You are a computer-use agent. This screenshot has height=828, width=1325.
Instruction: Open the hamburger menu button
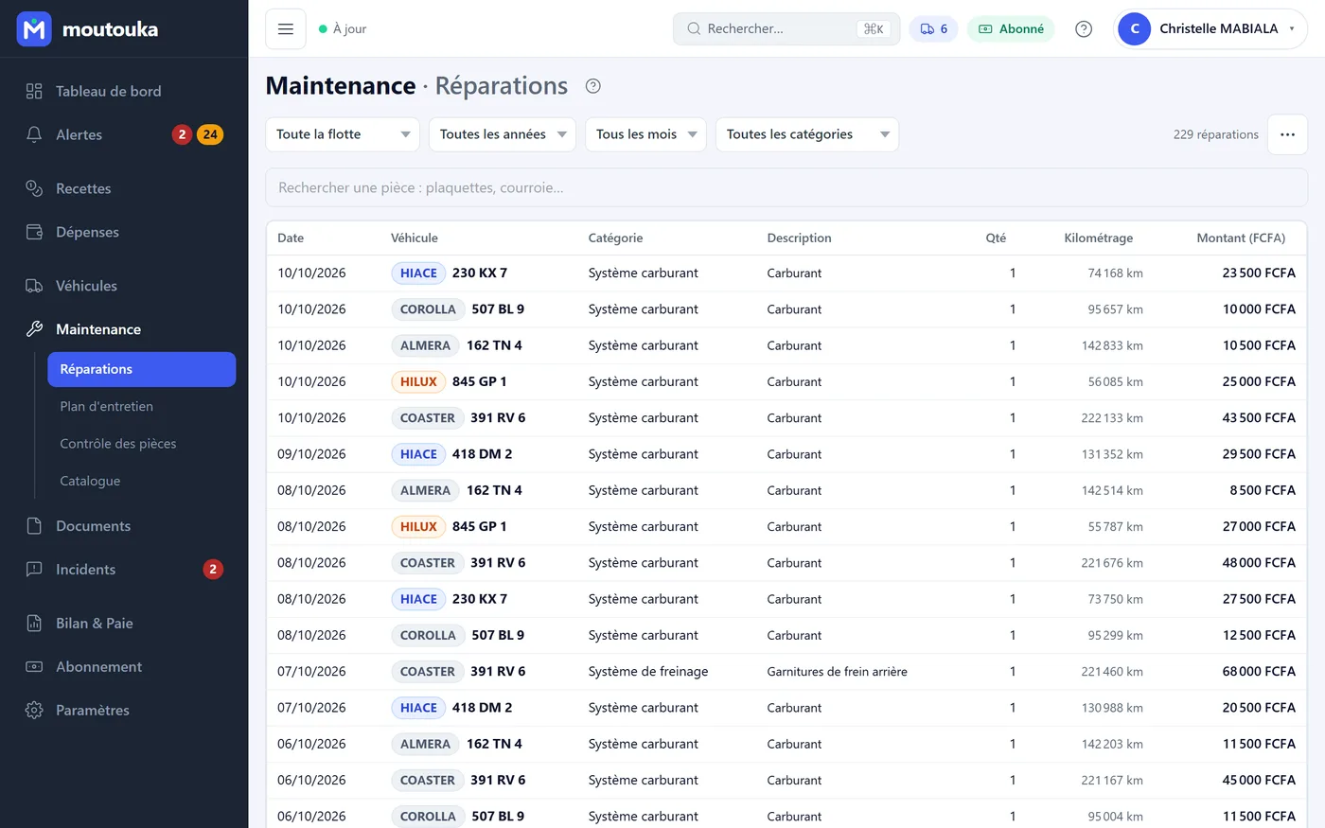click(x=286, y=29)
